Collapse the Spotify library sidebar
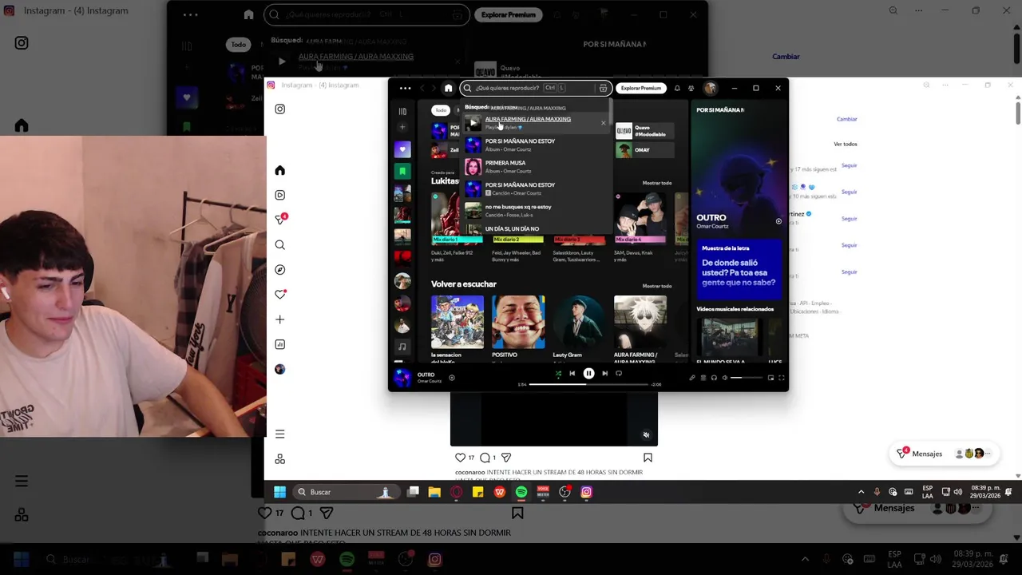 coord(402,111)
